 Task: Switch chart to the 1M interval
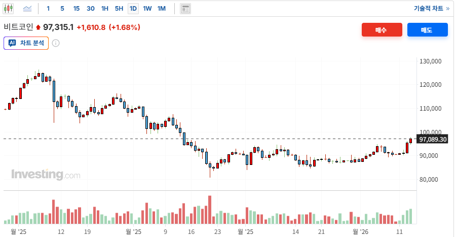tap(161, 9)
